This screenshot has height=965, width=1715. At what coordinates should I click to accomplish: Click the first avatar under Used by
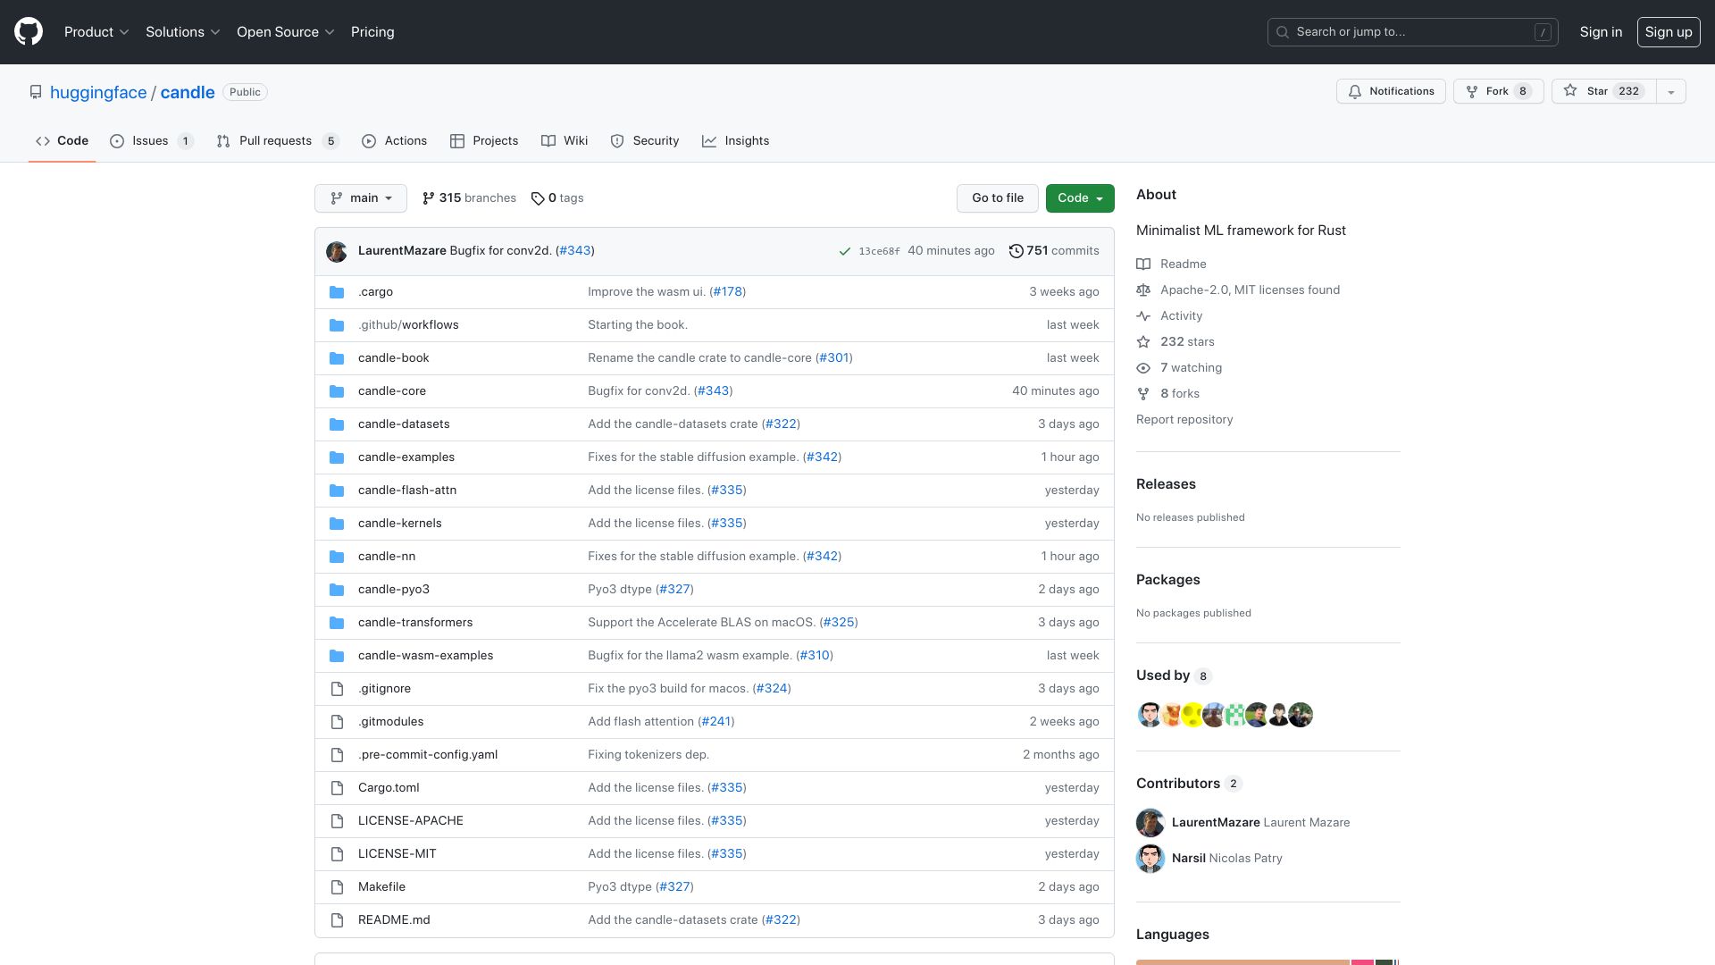tap(1149, 715)
